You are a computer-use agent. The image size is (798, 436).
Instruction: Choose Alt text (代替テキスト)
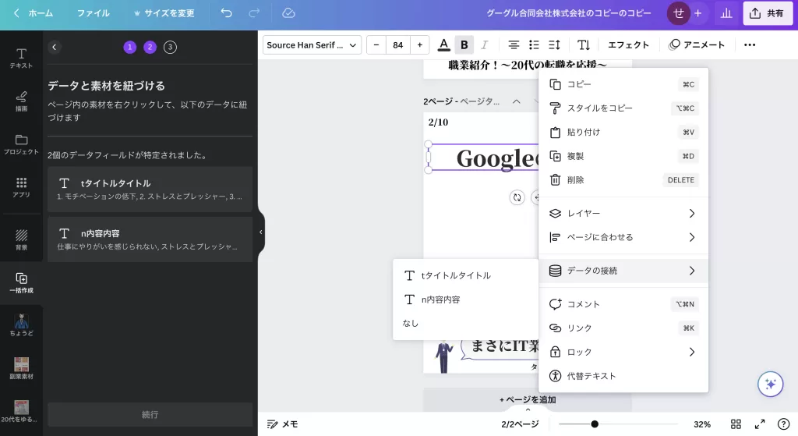623,376
